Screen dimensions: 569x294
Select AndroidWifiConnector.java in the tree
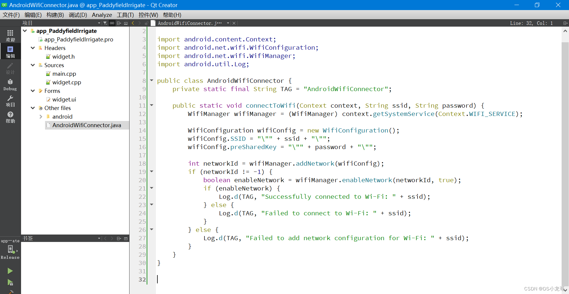coord(87,125)
